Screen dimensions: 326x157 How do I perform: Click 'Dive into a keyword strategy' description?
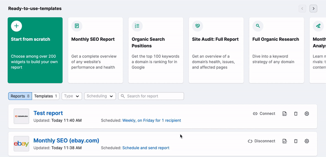273,59
